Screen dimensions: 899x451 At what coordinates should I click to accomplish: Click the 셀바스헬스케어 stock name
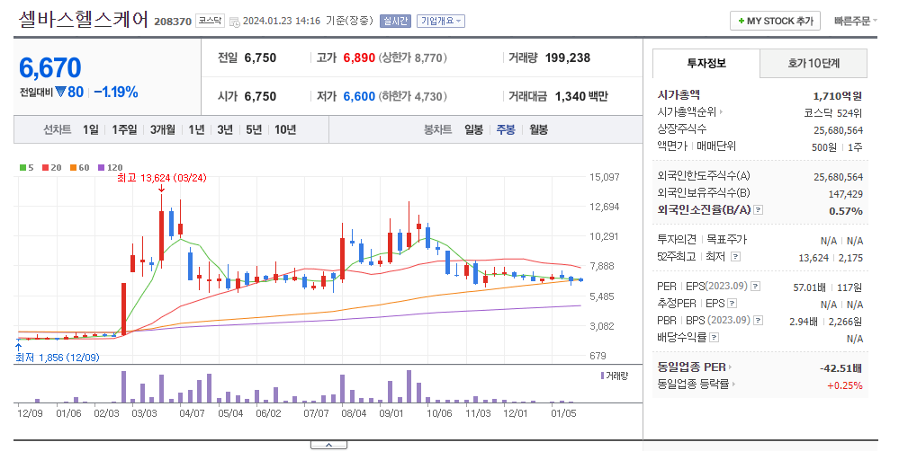click(x=84, y=20)
